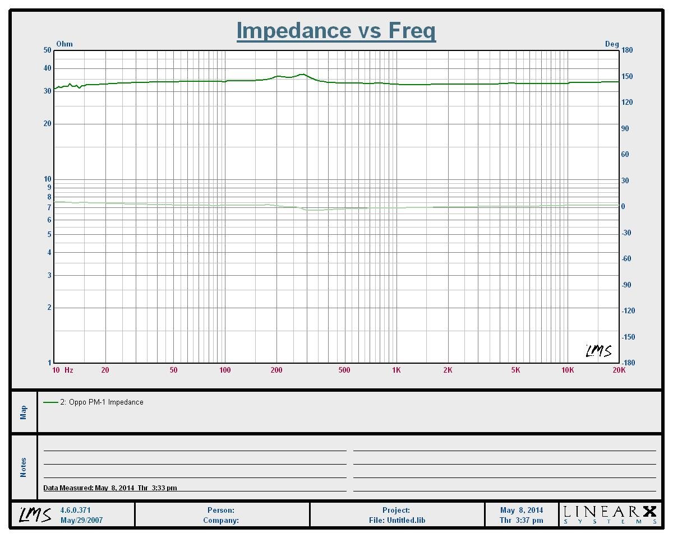Click the Thr 3:37 pm timestamp
The width and height of the screenshot is (673, 538).
(521, 520)
